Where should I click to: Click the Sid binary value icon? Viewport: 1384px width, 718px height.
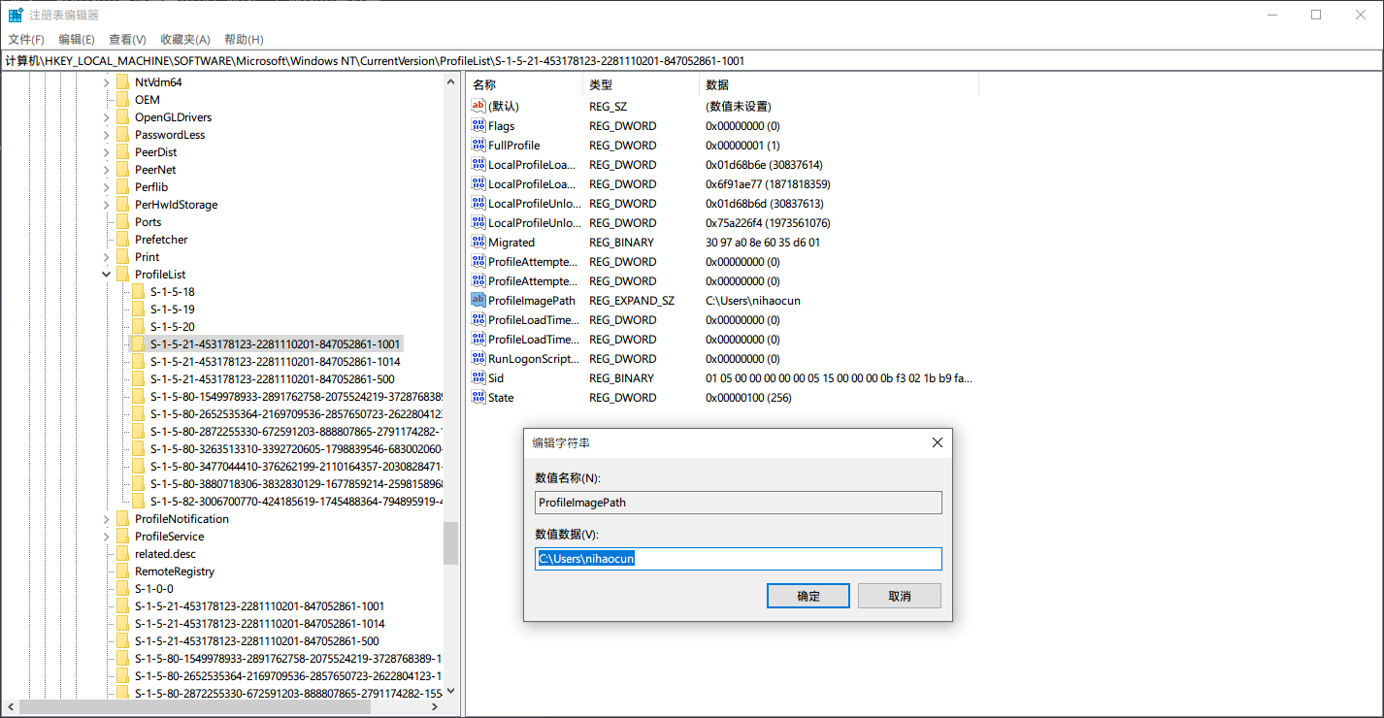coord(478,378)
